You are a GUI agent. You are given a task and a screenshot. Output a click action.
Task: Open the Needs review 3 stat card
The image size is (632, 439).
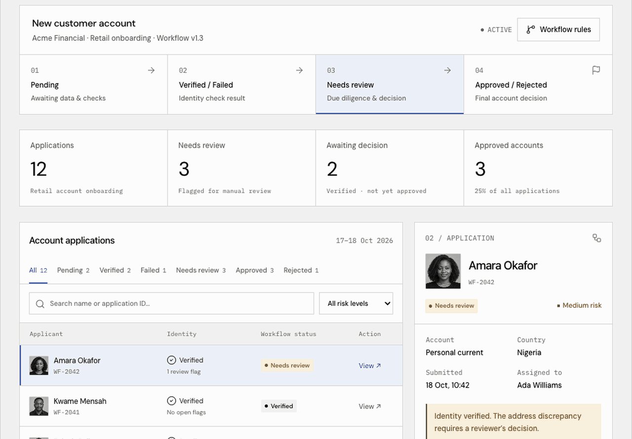pos(241,168)
